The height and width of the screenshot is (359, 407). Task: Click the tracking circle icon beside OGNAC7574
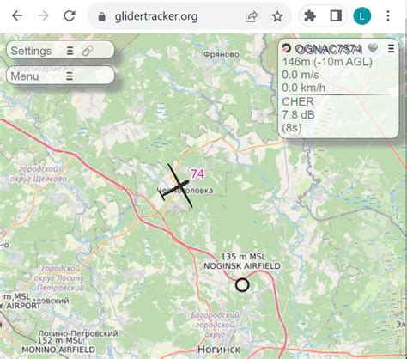pyautogui.click(x=286, y=48)
